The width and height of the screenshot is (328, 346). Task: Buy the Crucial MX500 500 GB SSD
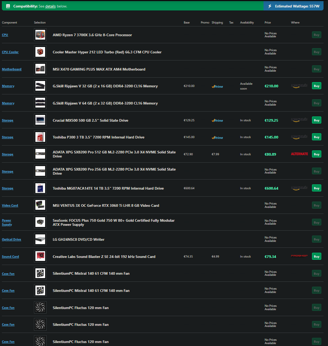pyautogui.click(x=316, y=120)
